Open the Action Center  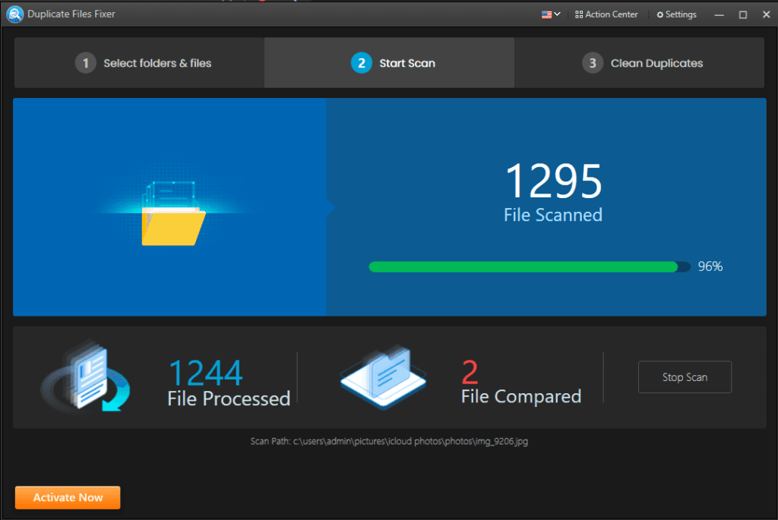[606, 14]
